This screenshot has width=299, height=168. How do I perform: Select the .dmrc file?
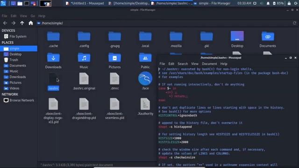pos(114,81)
